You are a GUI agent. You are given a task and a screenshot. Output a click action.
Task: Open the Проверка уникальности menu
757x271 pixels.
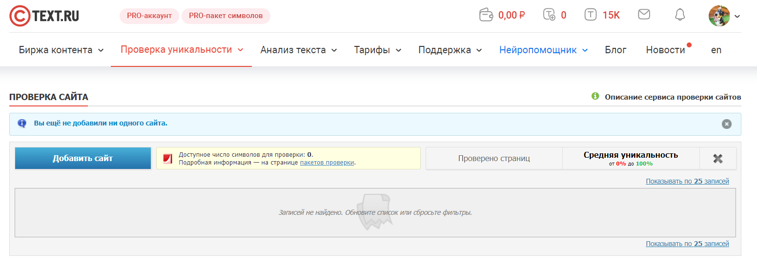[182, 50]
